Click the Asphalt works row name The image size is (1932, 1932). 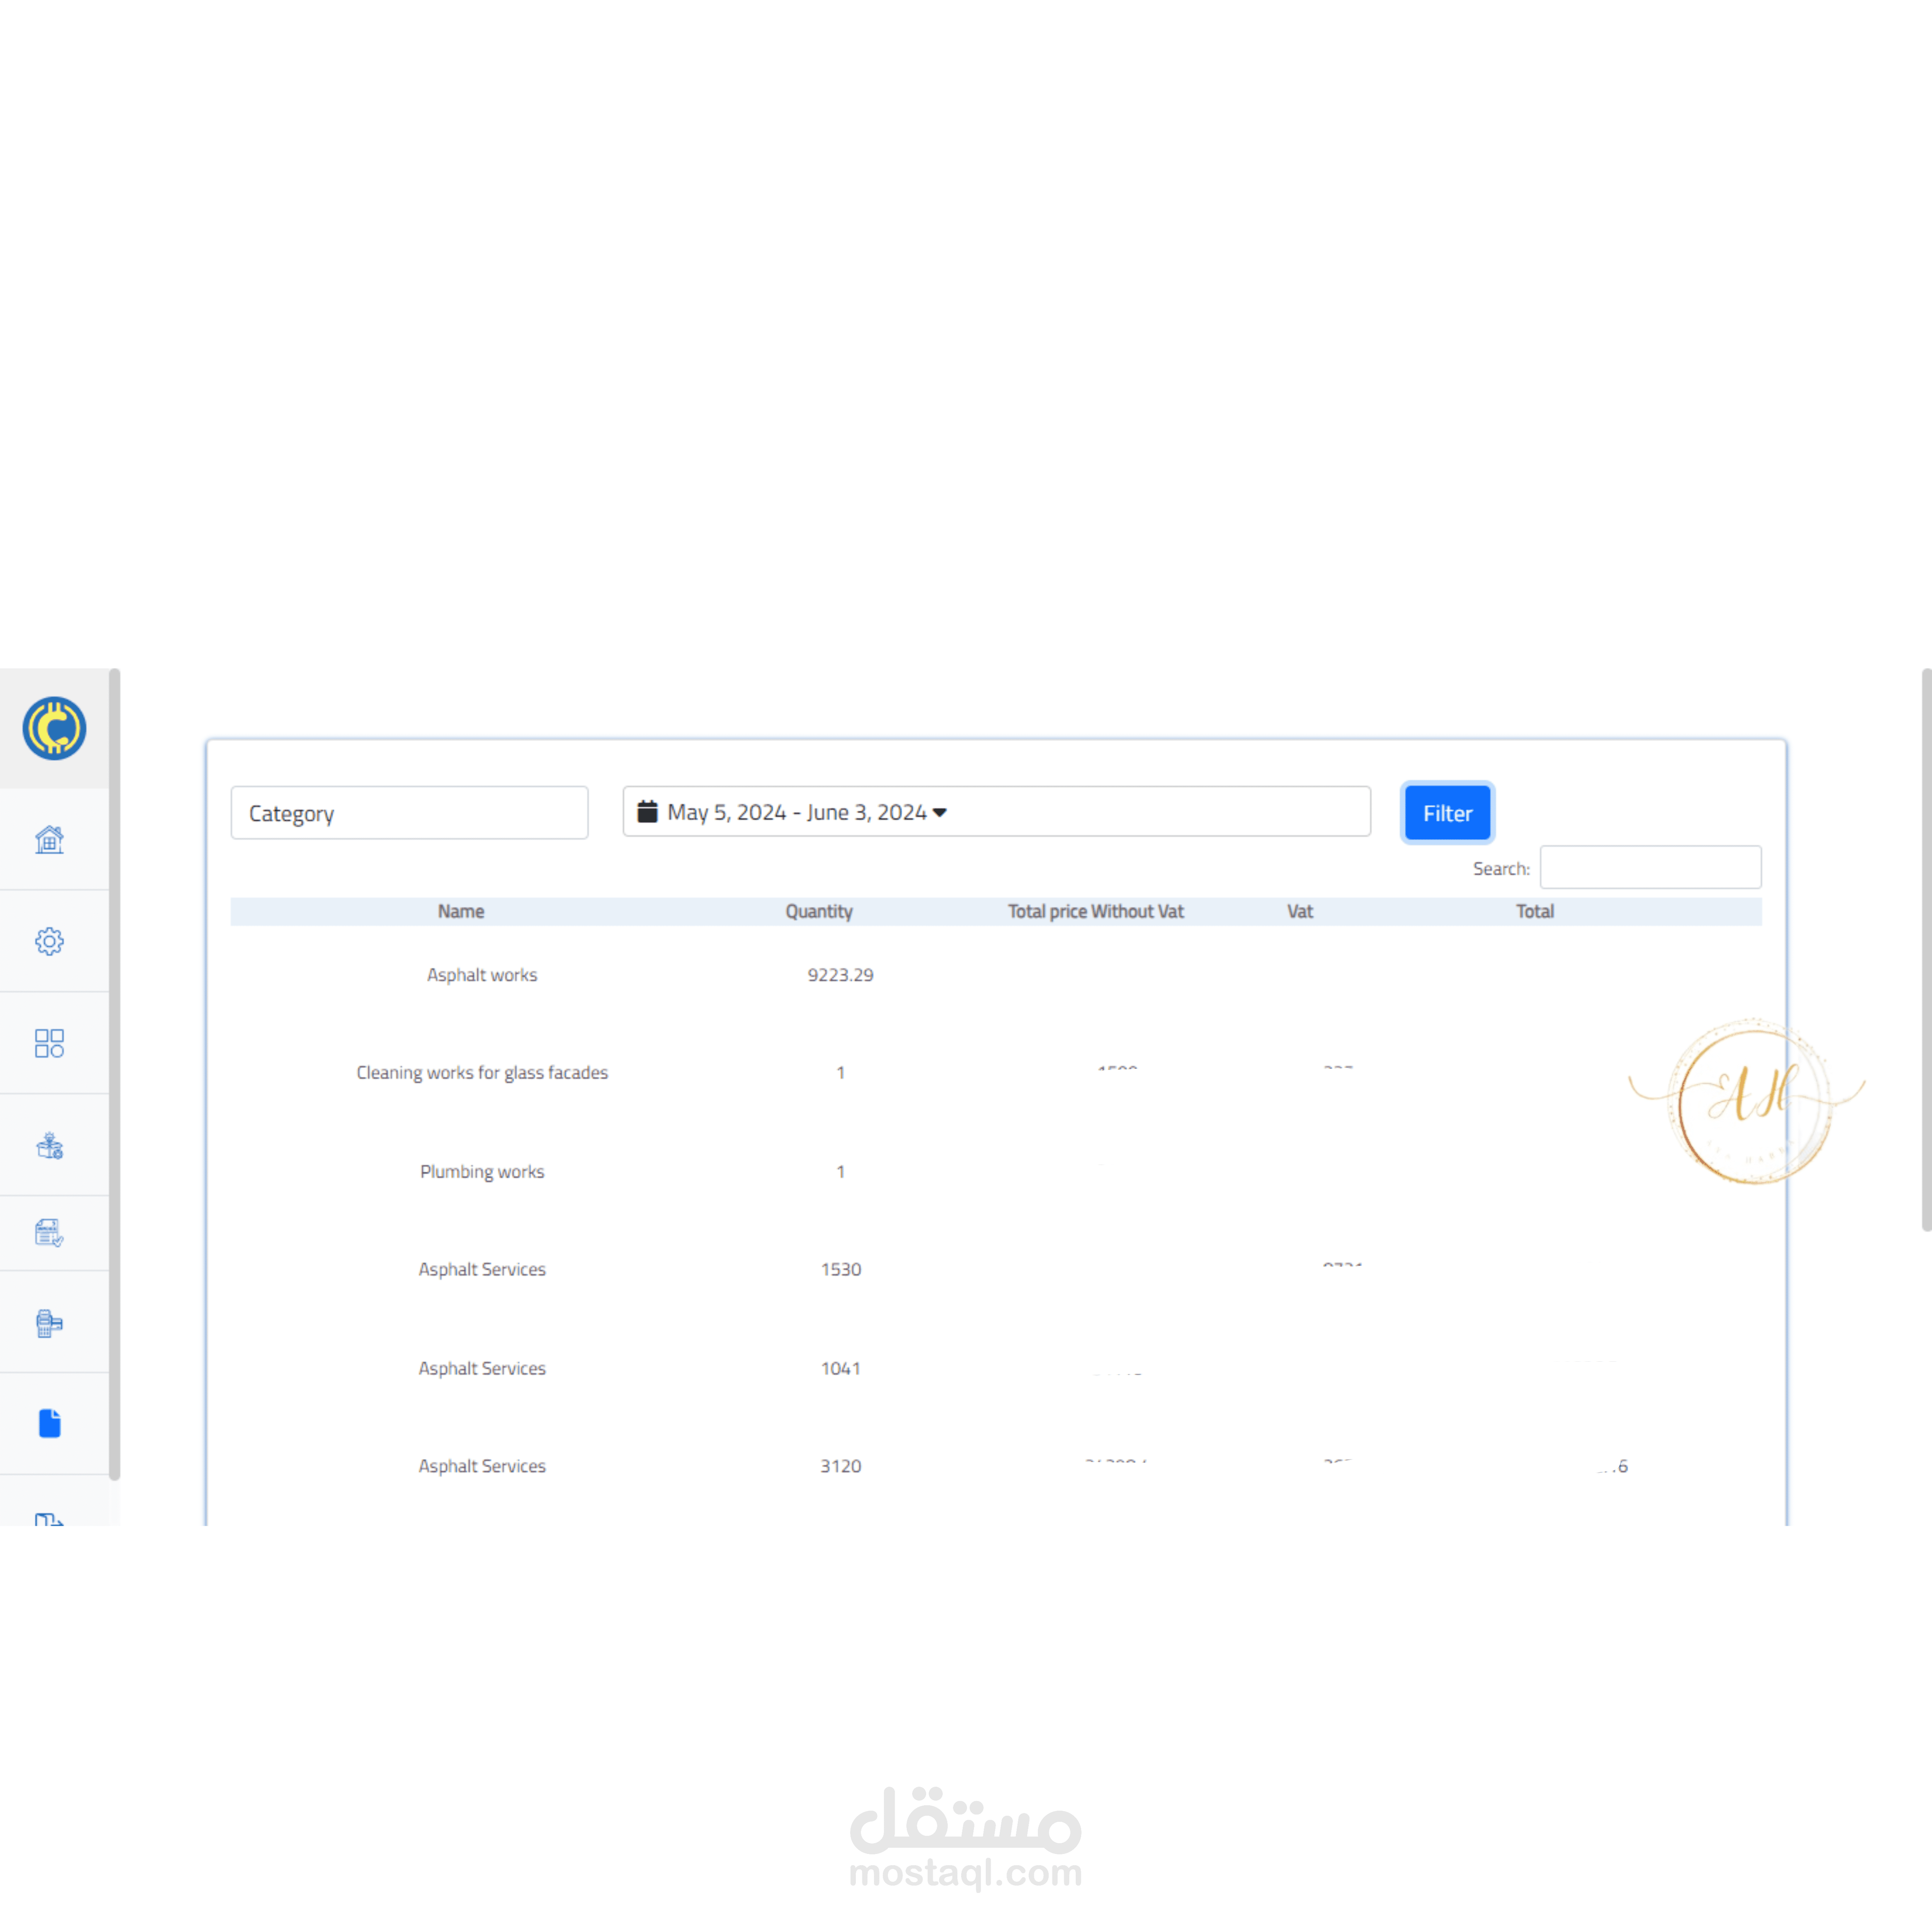(482, 975)
